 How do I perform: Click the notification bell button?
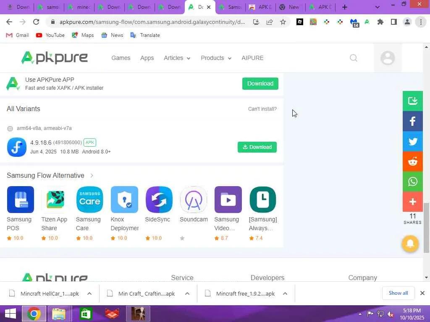410,244
